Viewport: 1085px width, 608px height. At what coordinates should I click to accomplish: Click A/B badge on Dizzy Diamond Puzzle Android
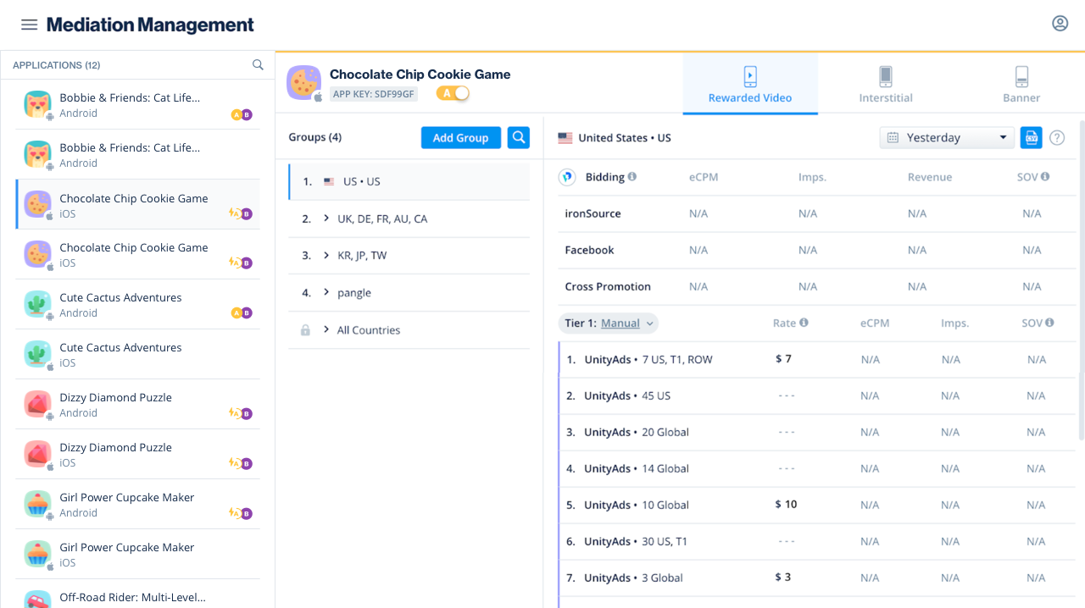(x=241, y=414)
